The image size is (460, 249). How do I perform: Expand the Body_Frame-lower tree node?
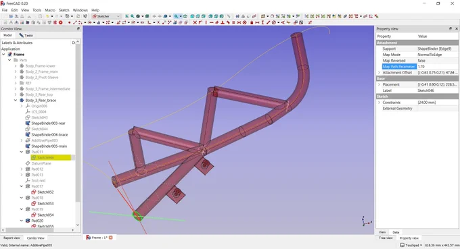tap(16, 66)
